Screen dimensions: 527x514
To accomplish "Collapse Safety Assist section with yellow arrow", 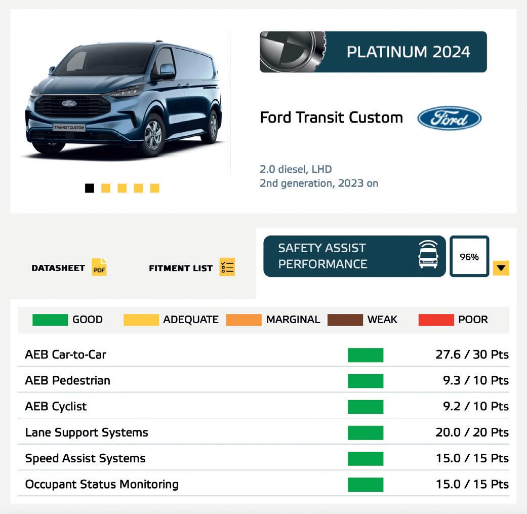I will [501, 268].
